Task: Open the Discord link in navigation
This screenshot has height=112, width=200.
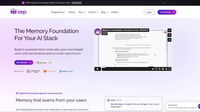Action: (x=93, y=12)
